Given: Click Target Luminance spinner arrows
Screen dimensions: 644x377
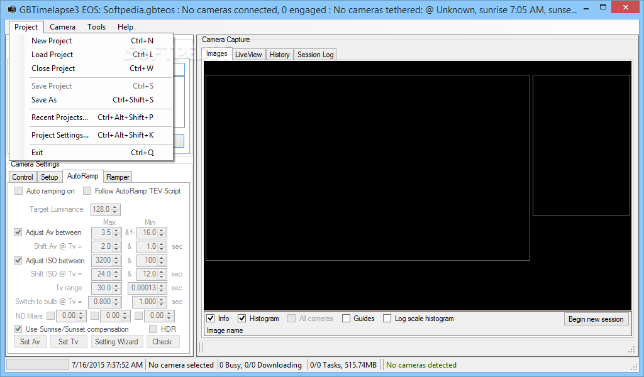Looking at the screenshot, I should [x=116, y=210].
